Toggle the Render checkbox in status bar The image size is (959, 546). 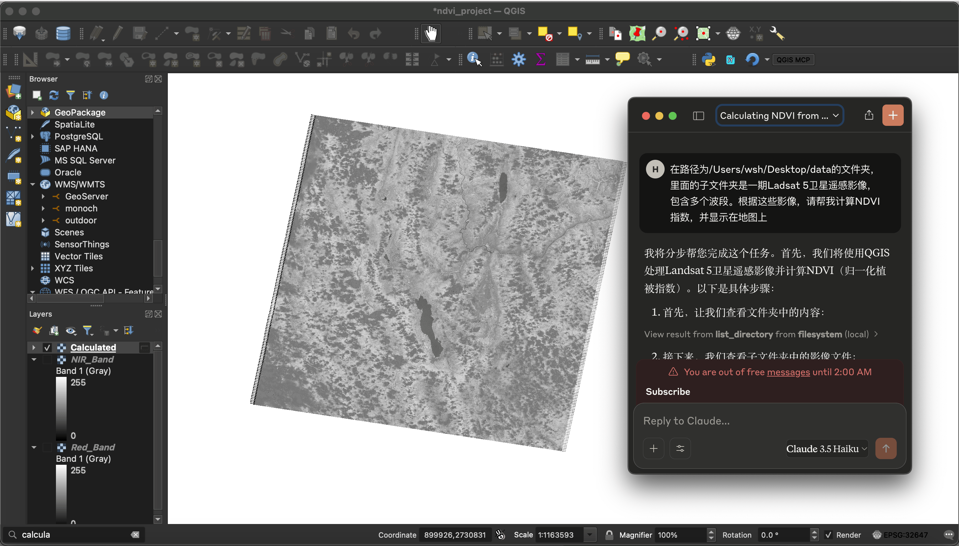(829, 535)
